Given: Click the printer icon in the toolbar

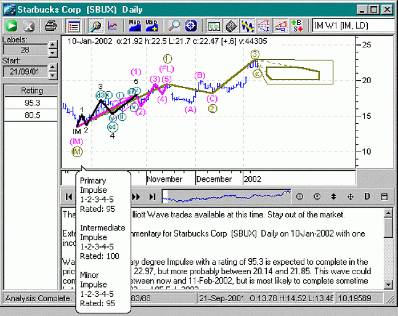Looking at the screenshot, I should point(51,26).
